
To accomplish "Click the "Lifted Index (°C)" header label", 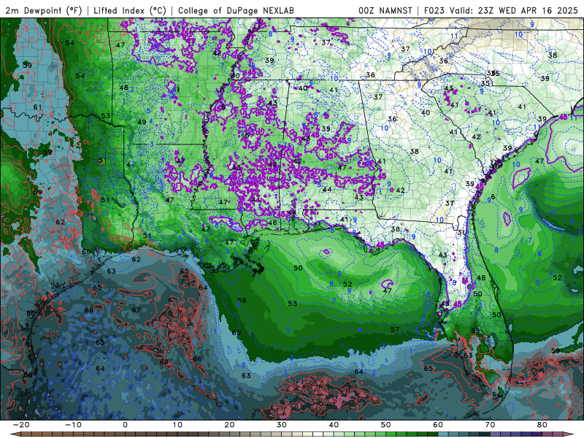I will point(130,10).
